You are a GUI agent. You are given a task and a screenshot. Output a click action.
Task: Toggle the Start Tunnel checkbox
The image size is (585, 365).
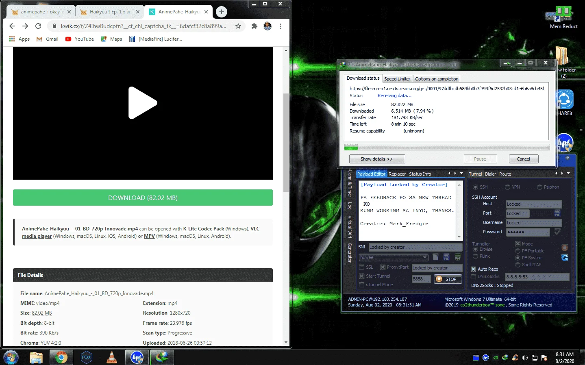point(361,276)
